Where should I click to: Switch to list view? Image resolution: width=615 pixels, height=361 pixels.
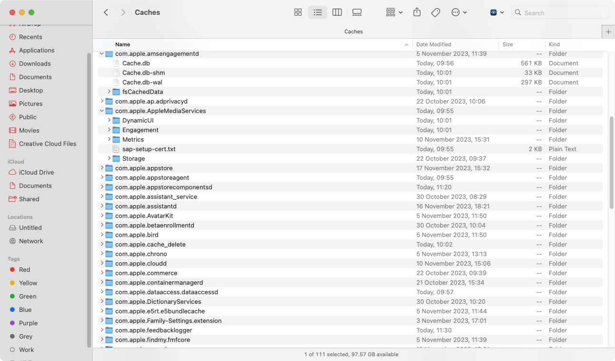(318, 12)
